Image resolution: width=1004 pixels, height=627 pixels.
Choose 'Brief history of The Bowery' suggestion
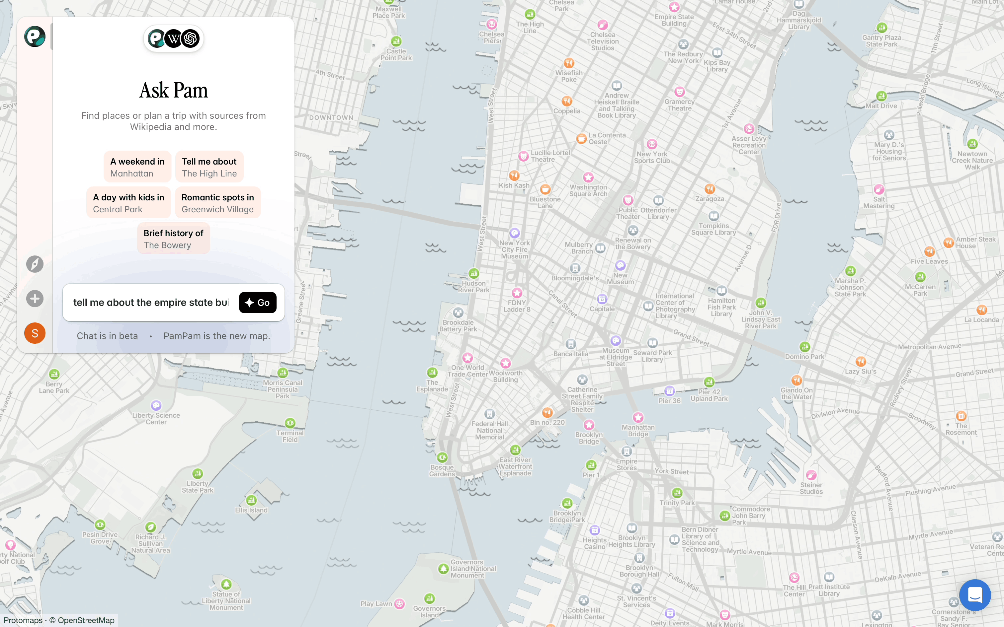point(173,239)
